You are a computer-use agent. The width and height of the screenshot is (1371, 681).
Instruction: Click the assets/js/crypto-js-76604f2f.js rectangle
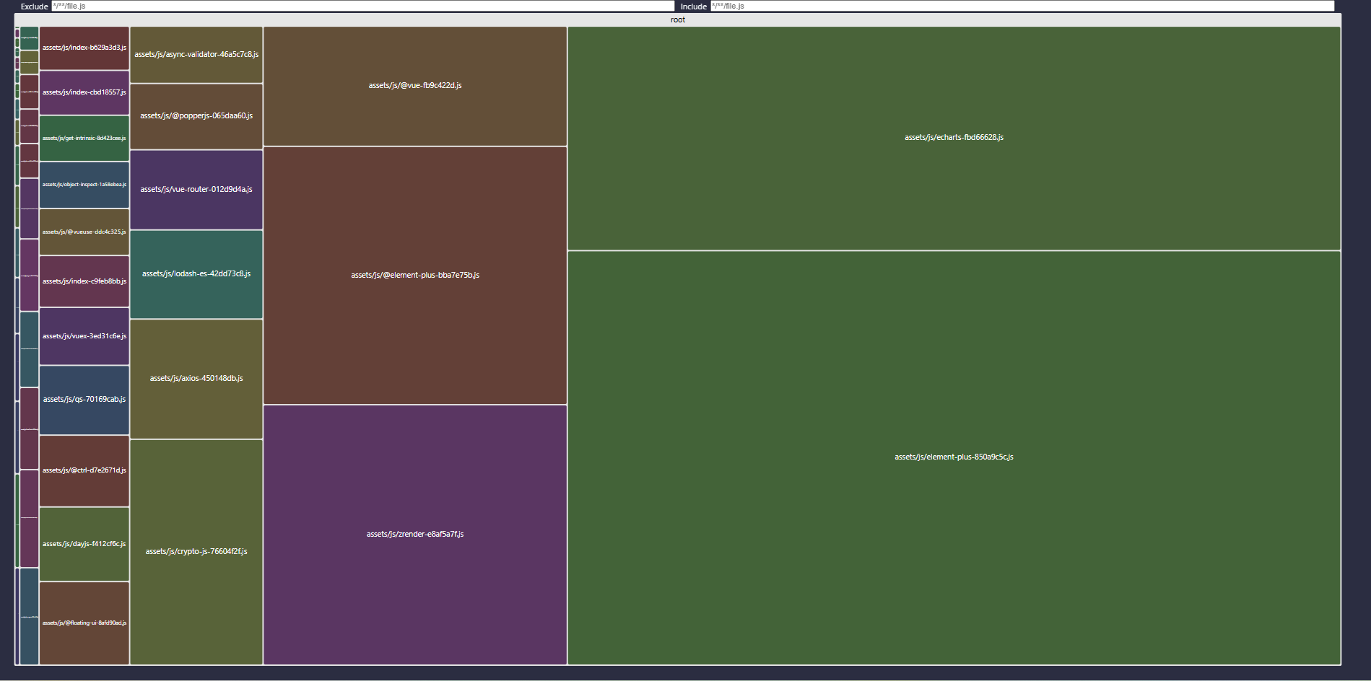click(196, 551)
